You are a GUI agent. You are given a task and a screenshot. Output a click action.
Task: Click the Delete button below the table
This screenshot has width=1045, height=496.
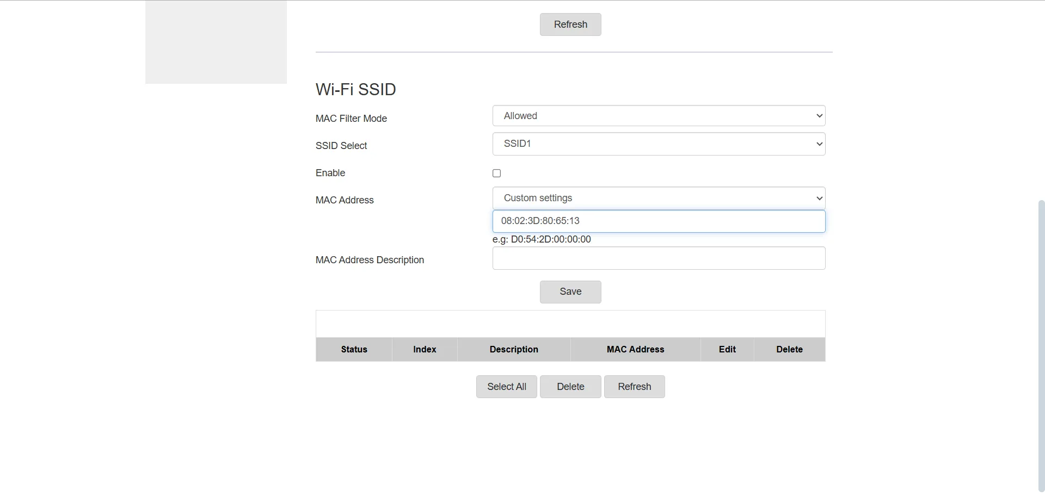570,386
